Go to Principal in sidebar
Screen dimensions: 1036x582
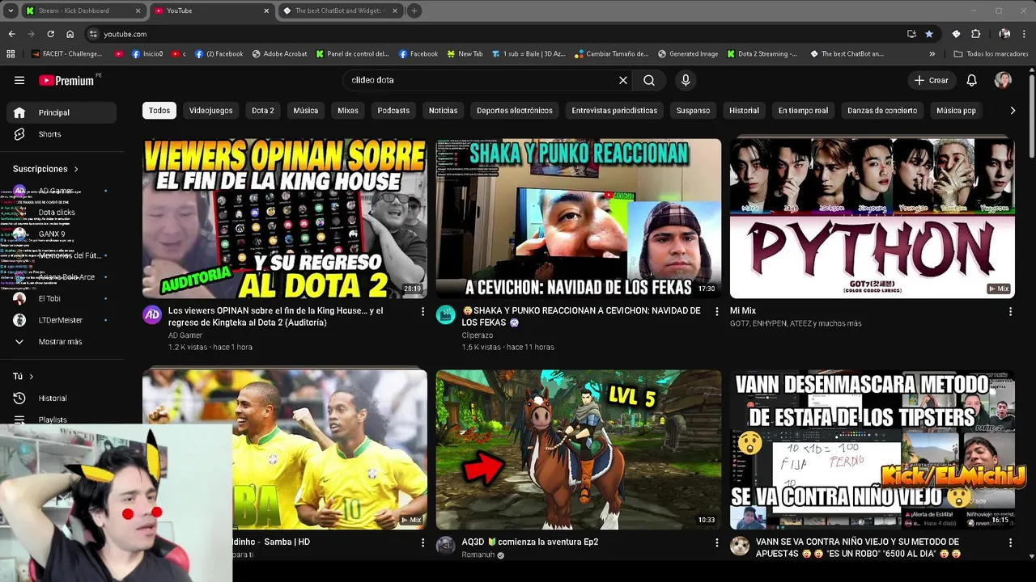point(62,112)
